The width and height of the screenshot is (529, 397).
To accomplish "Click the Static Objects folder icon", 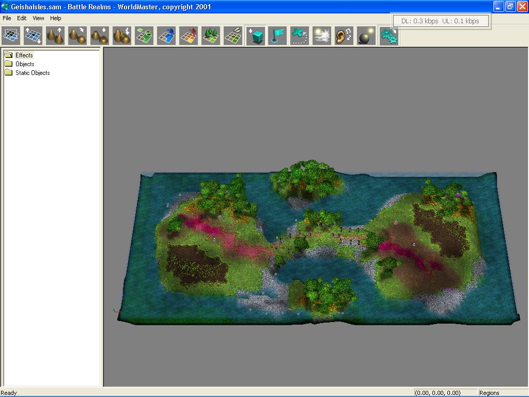I will pyautogui.click(x=9, y=72).
